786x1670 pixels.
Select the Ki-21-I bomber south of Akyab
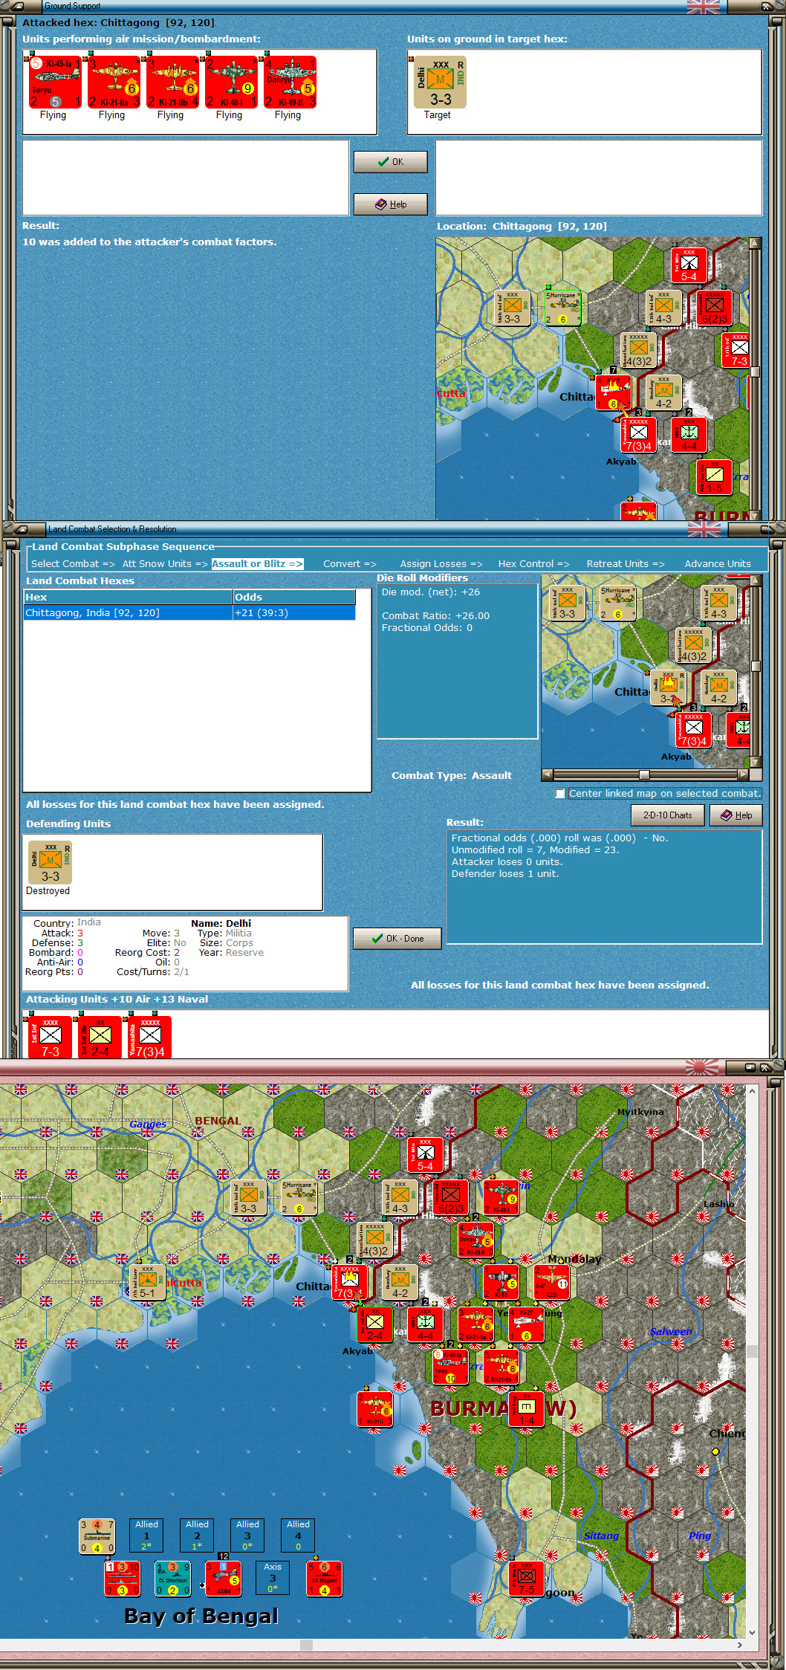pos(374,1408)
